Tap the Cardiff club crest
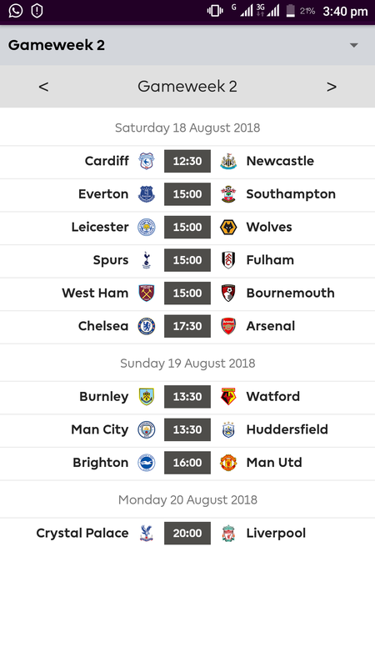Viewport: 375px width, 667px height. 147,161
